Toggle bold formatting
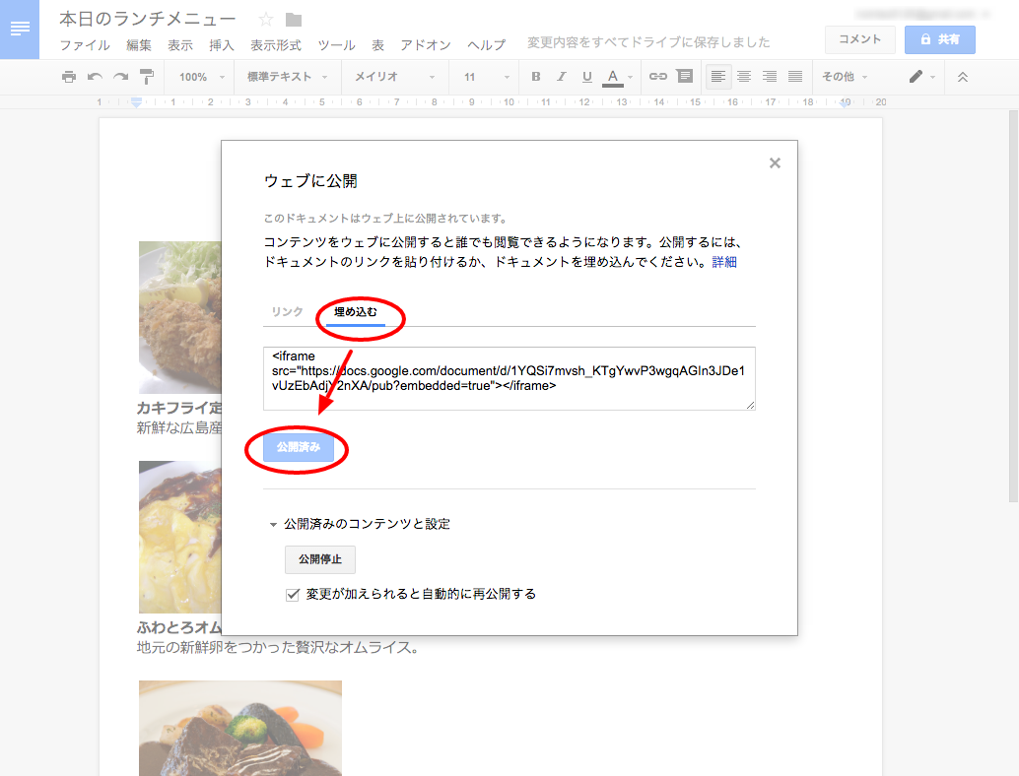Viewport: 1019px width, 776px height. tap(535, 77)
